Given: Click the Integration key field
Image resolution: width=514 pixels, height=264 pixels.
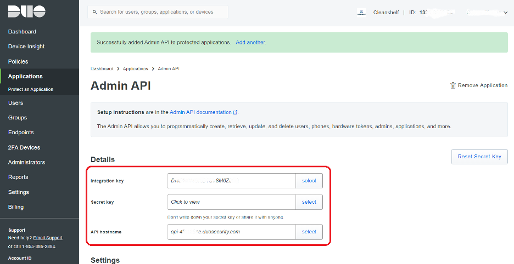Looking at the screenshot, I should click(x=231, y=181).
